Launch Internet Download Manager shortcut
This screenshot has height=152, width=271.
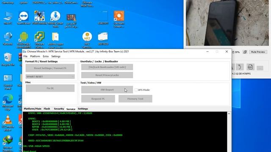pos(8,144)
